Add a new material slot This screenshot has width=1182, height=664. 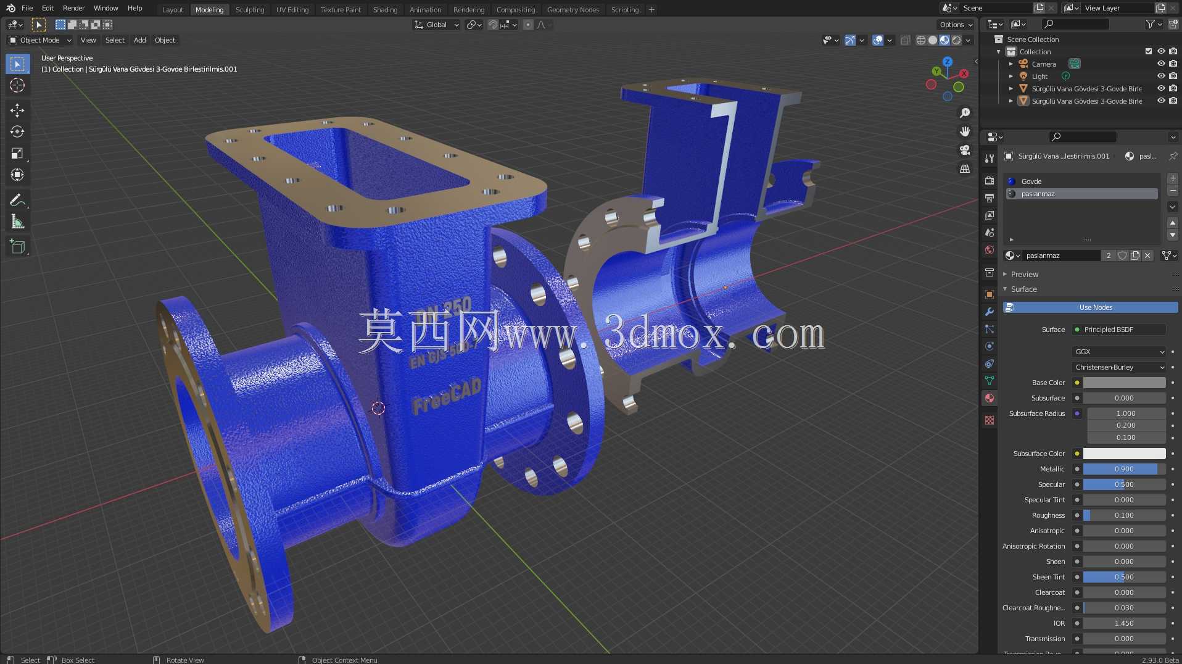pos(1173,178)
